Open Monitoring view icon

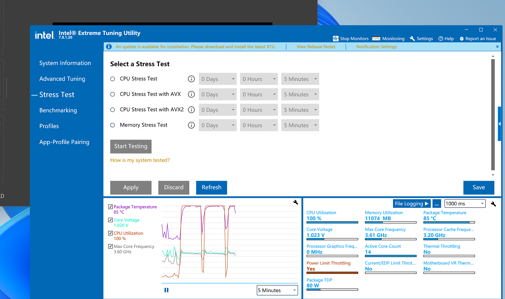376,38
